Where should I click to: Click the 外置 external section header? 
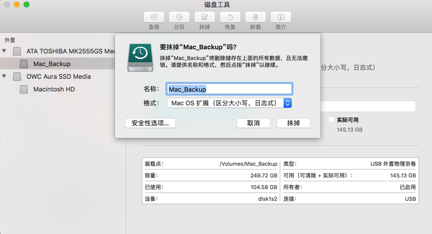pos(10,40)
